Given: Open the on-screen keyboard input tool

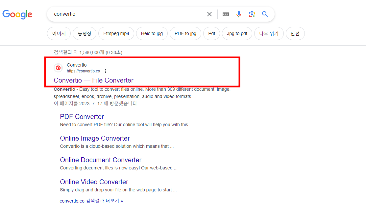Looking at the screenshot, I should coord(226,14).
